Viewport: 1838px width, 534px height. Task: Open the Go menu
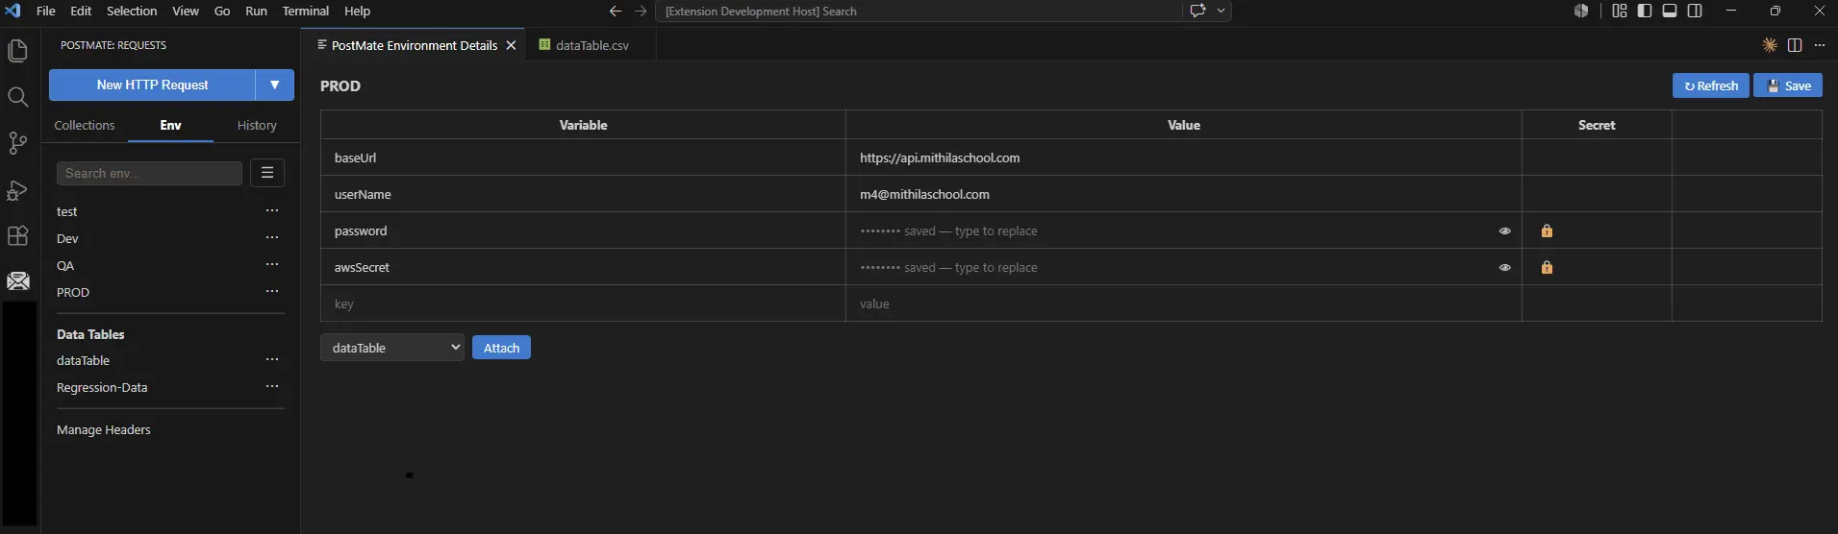point(222,12)
